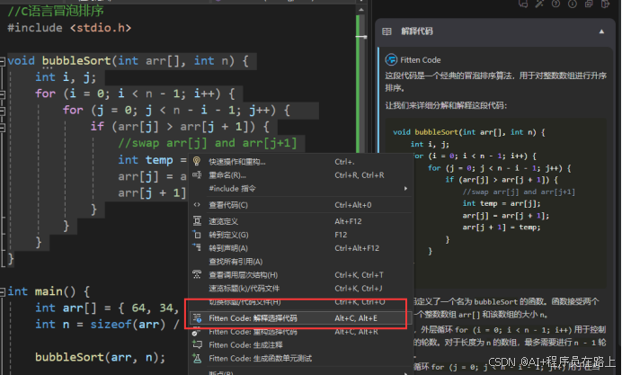622x375 pixels.
Task: Click the go to declaration (转到声明) icon
Action: tap(197, 247)
